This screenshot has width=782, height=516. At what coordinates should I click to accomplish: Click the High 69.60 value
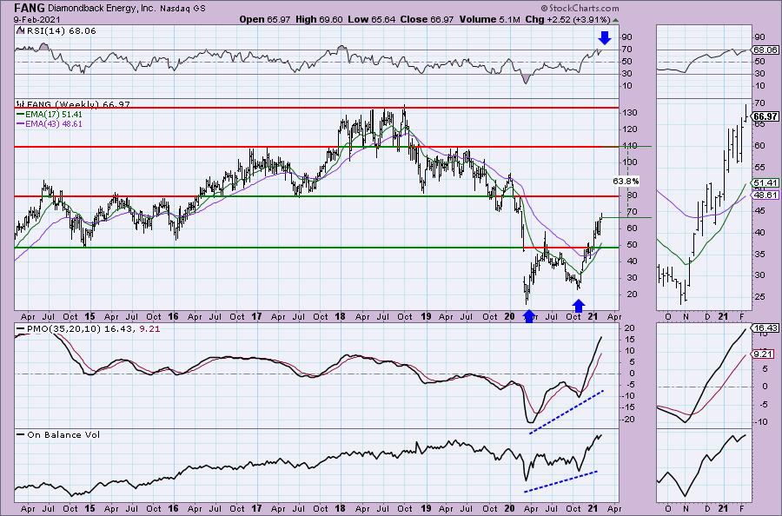point(319,19)
